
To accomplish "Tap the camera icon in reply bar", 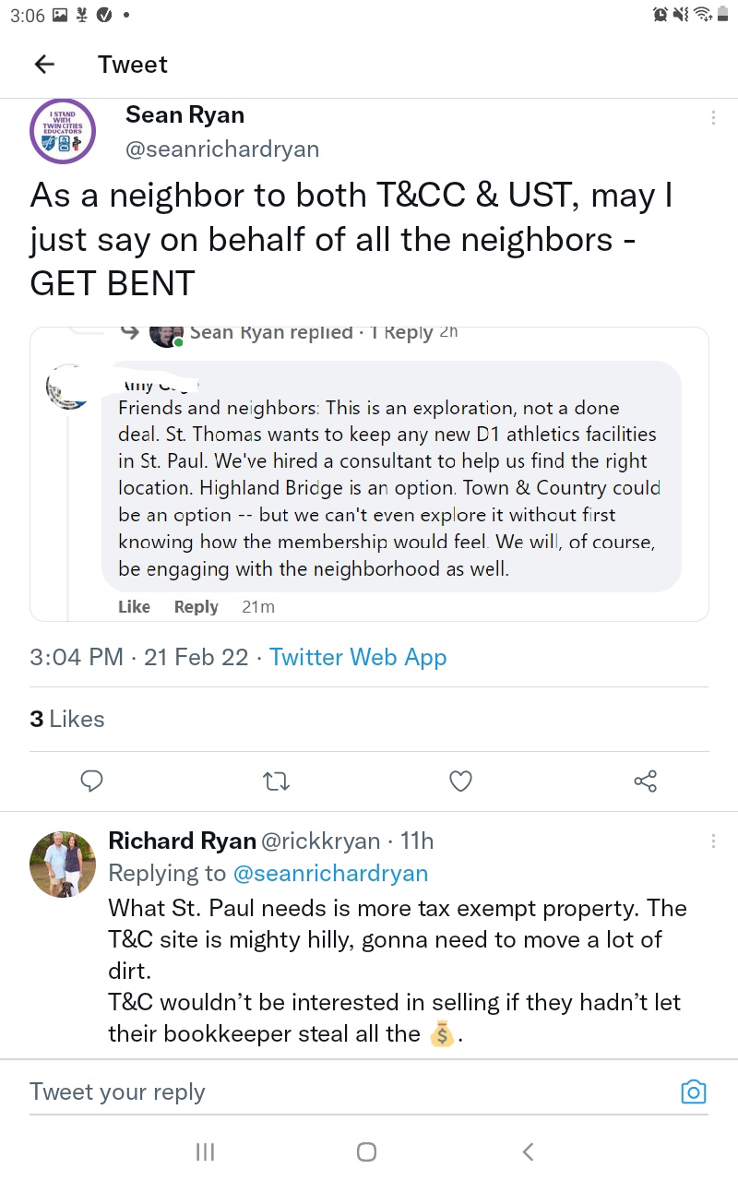I will (693, 1092).
